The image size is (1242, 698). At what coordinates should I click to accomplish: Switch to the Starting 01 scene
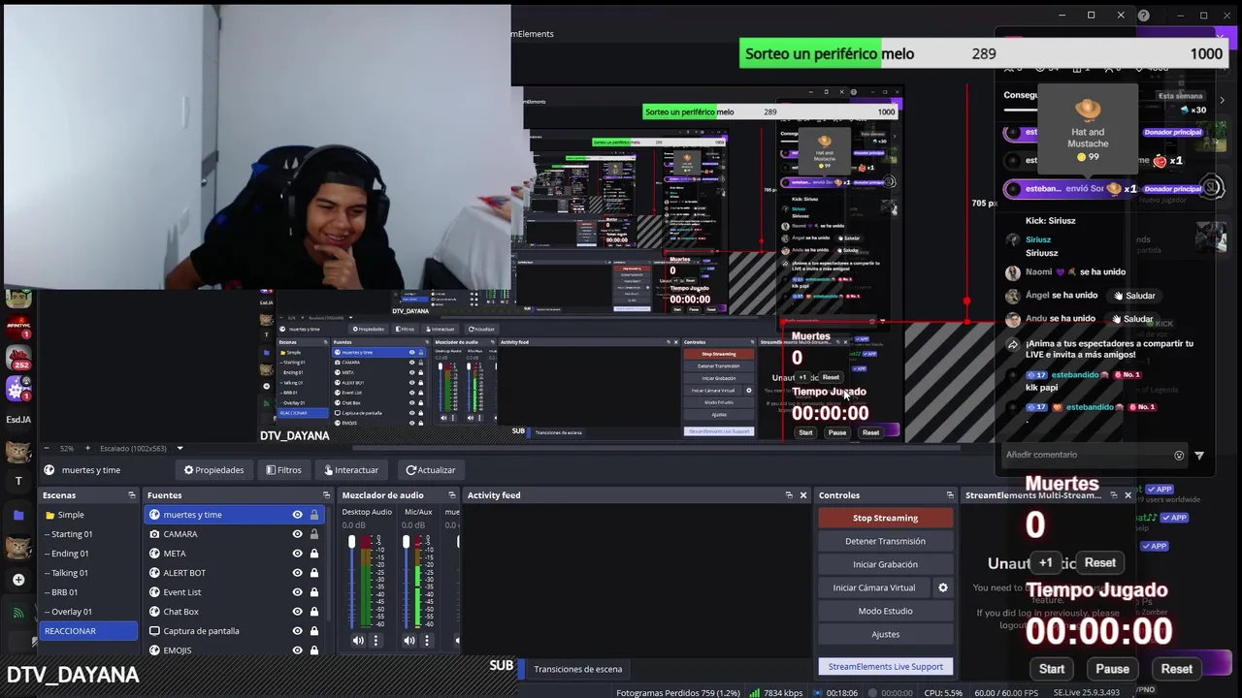[x=89, y=534]
